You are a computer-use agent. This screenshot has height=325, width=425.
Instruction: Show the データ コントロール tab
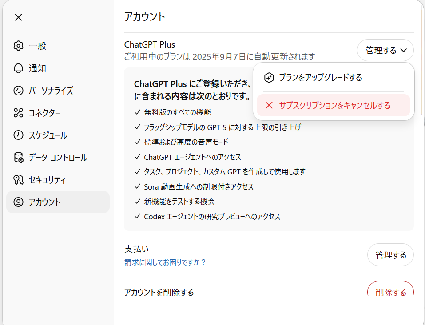point(58,158)
